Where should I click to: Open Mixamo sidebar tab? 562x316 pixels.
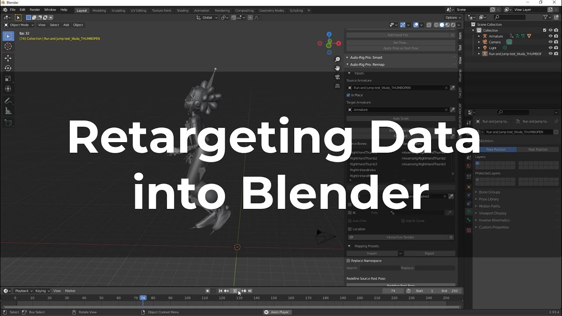pos(460,75)
